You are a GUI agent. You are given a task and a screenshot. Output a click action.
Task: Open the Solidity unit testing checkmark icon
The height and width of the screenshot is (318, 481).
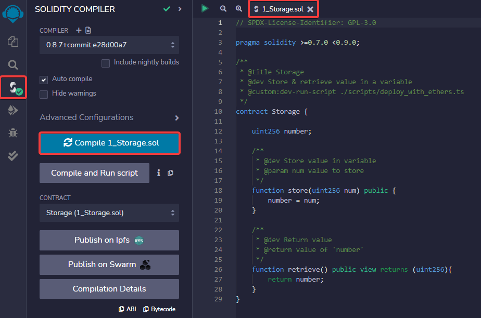(x=13, y=156)
